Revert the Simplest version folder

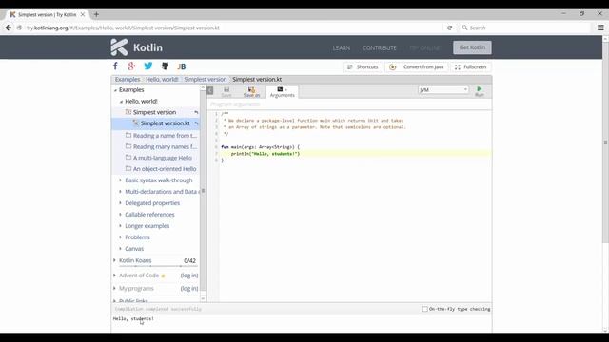tap(196, 112)
